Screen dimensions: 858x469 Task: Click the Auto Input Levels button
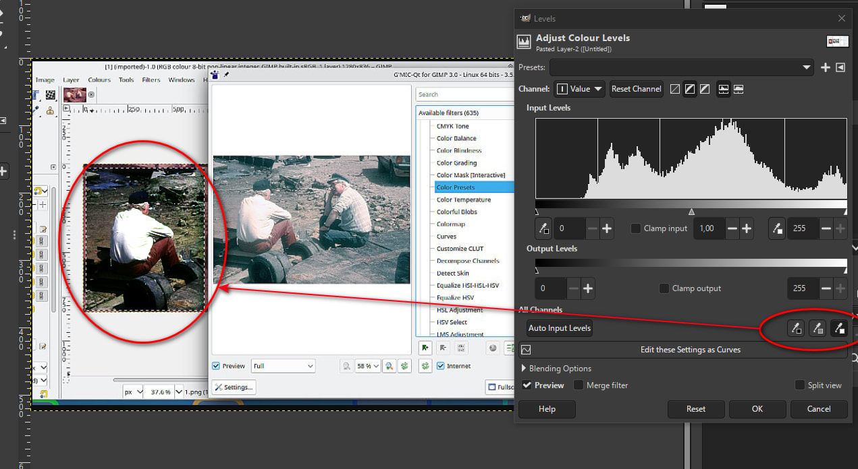(560, 328)
